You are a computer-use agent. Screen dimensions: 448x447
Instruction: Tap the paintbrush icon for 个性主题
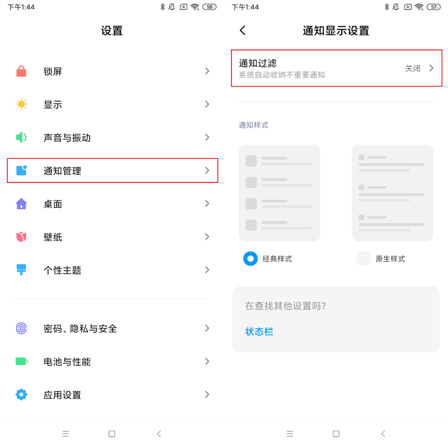tap(22, 270)
